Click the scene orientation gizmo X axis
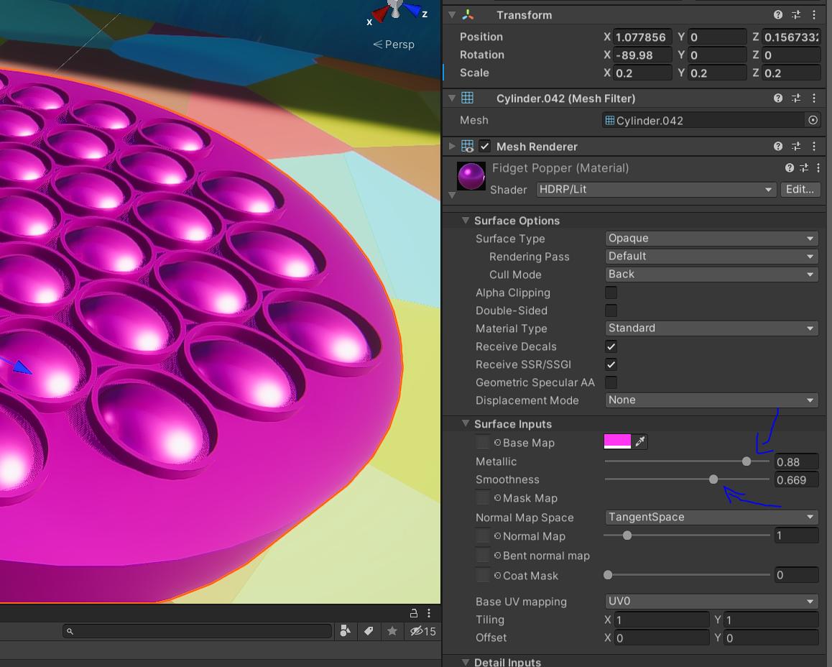Image resolution: width=832 pixels, height=667 pixels. 379,15
